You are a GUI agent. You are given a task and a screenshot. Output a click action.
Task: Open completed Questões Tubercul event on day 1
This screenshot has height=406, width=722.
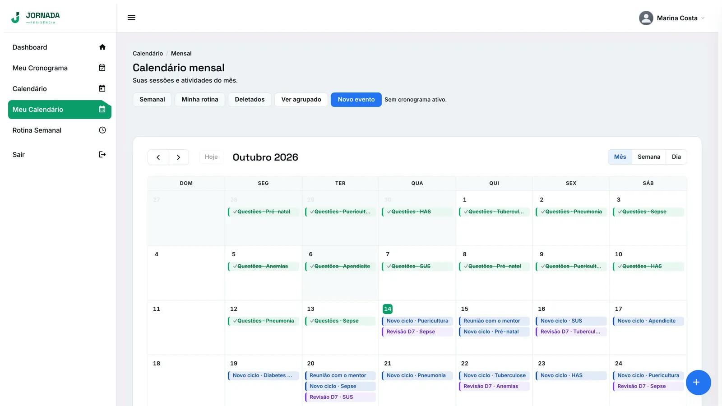point(495,212)
